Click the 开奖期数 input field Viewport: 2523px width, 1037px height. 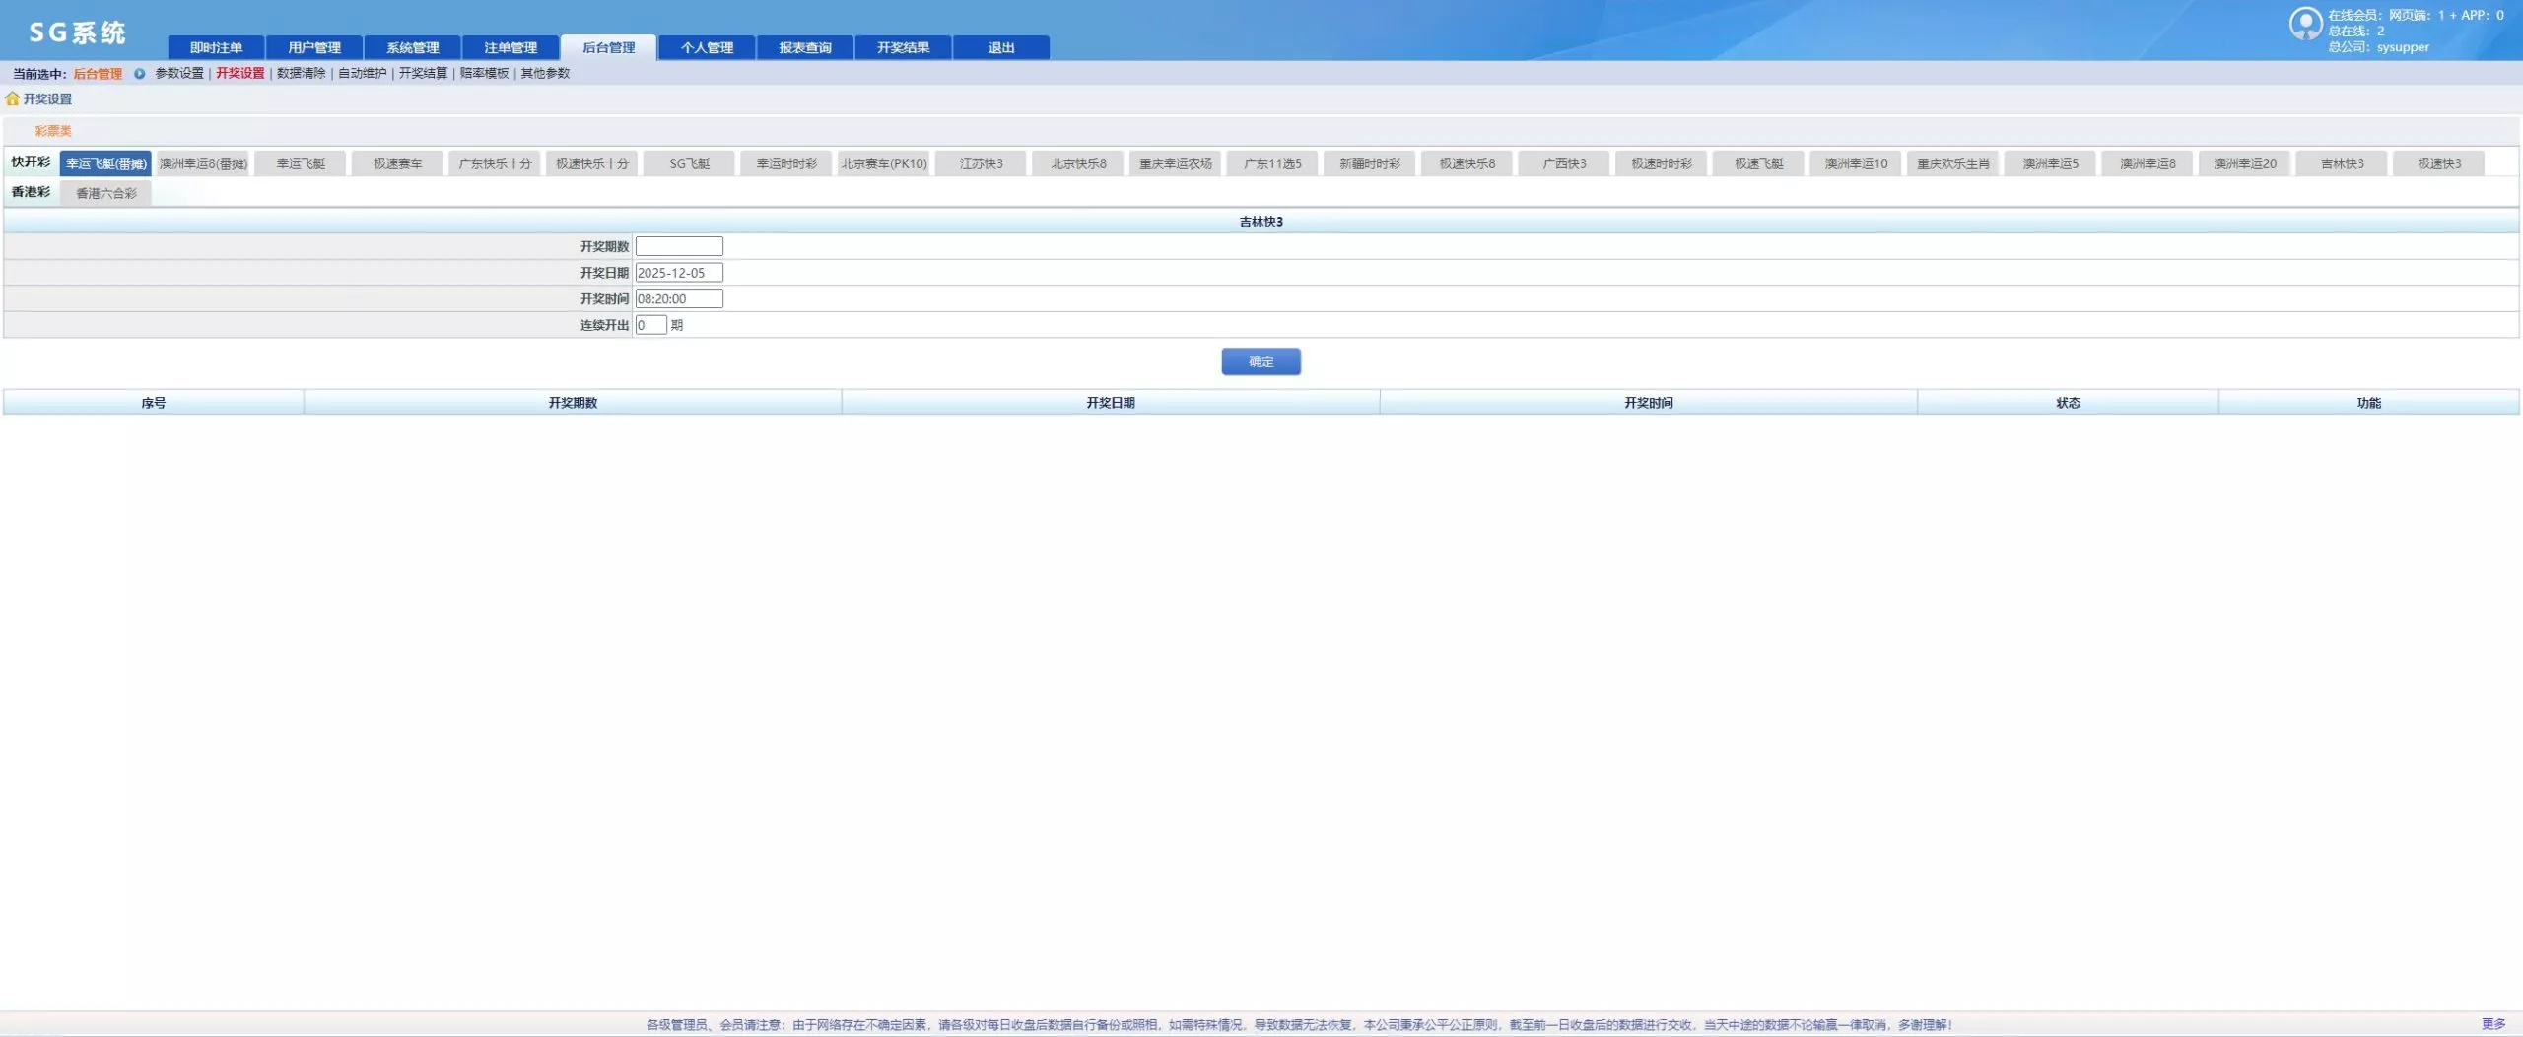click(678, 247)
